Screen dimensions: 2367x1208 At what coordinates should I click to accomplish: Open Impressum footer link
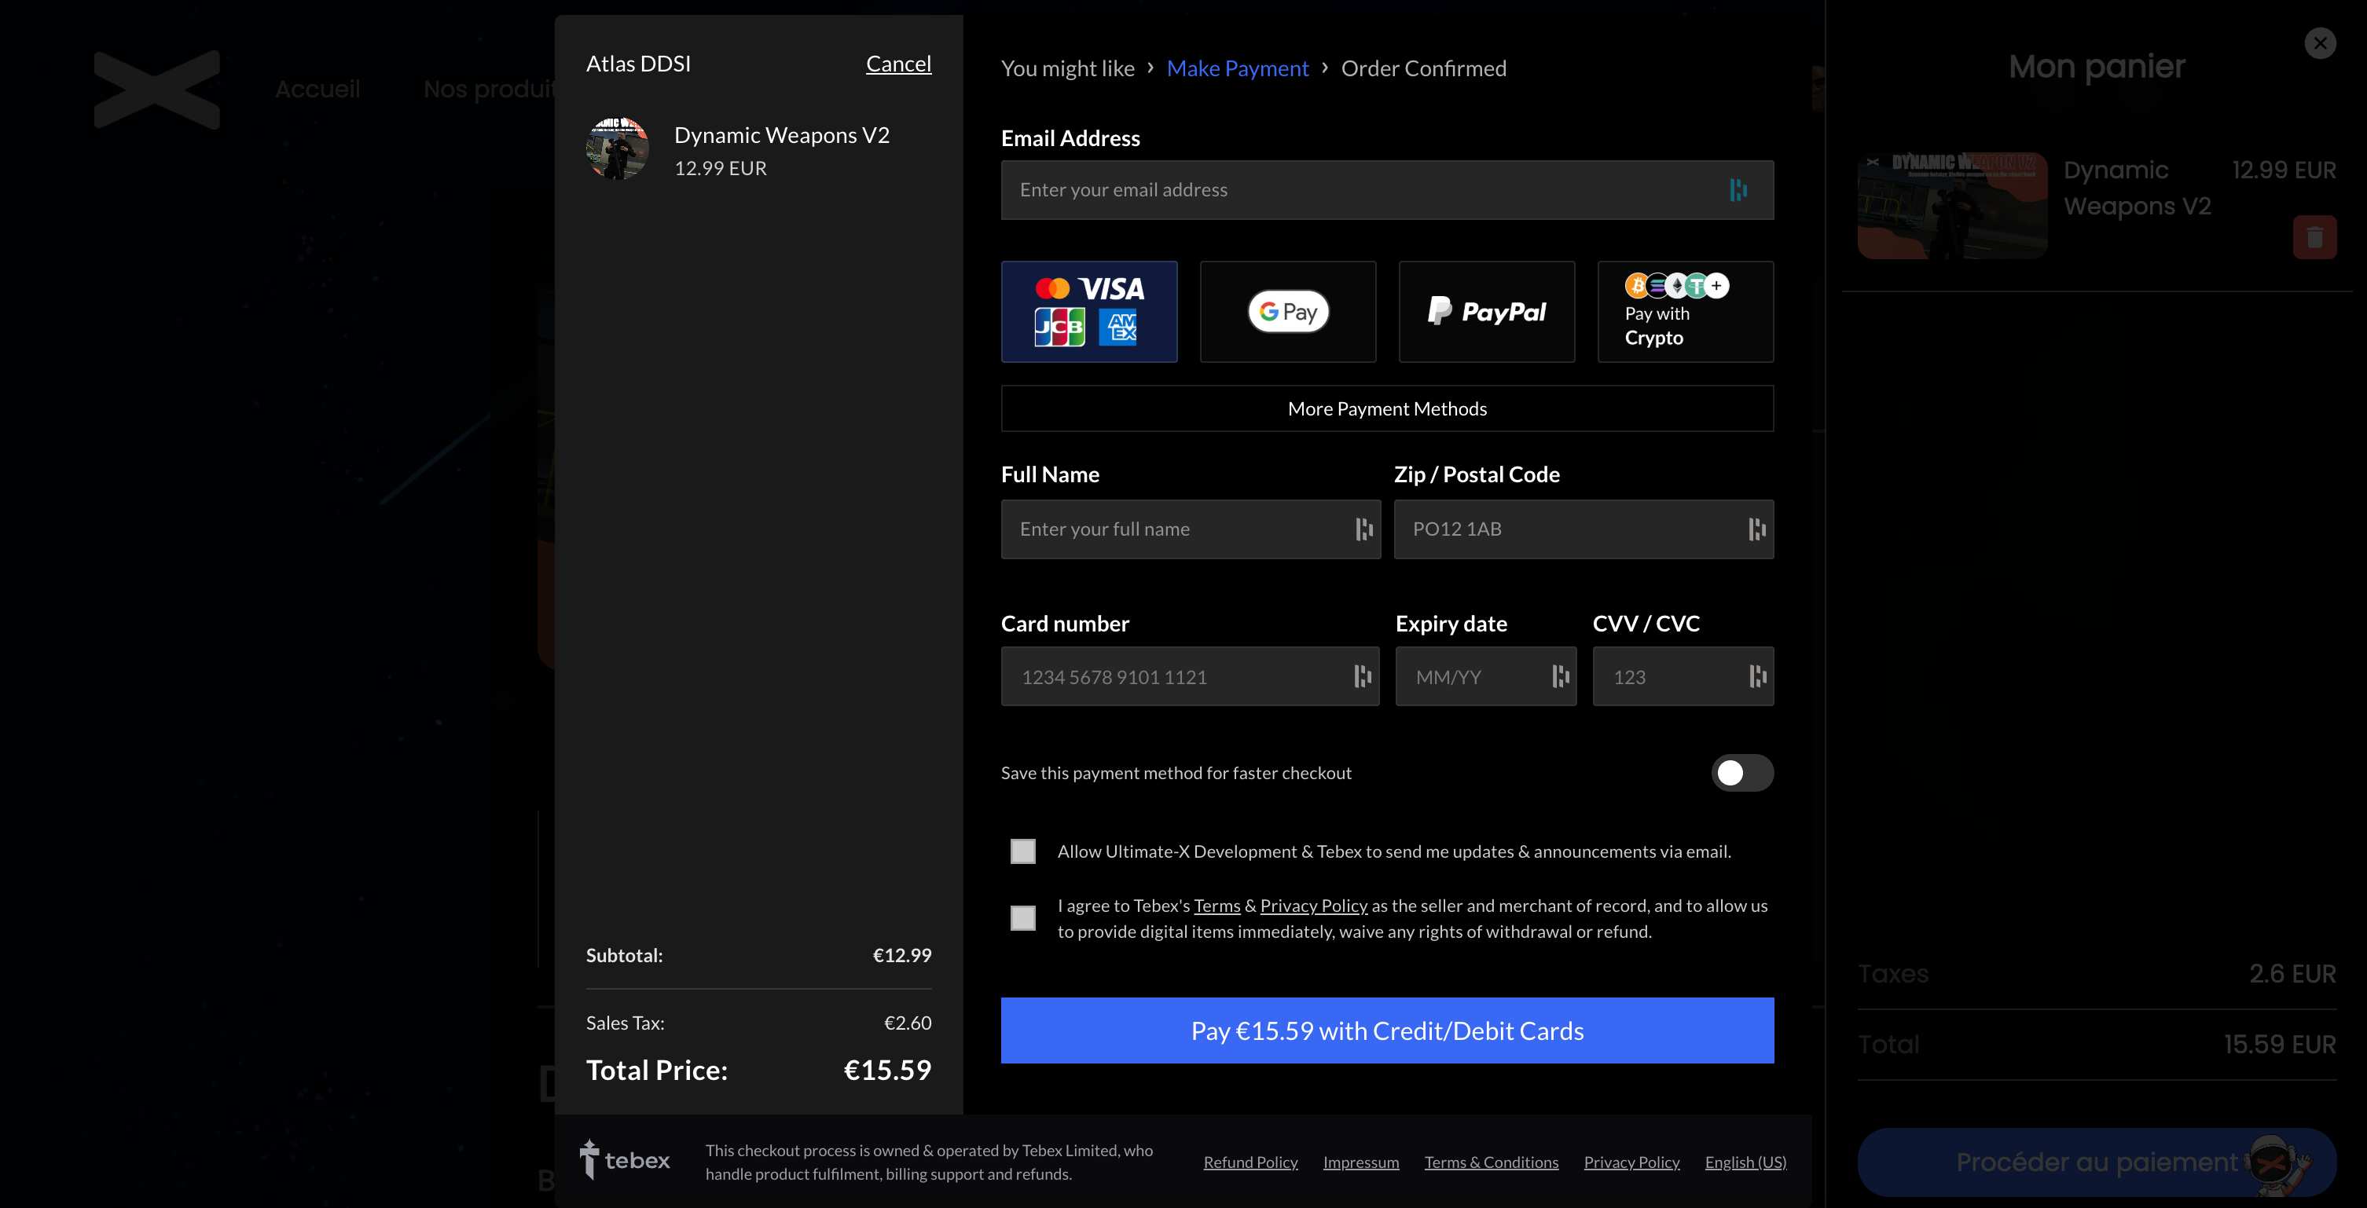click(x=1361, y=1162)
